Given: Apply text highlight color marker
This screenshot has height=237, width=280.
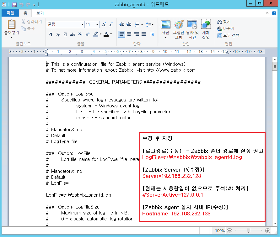Looking at the screenshot, I should coord(96,34).
